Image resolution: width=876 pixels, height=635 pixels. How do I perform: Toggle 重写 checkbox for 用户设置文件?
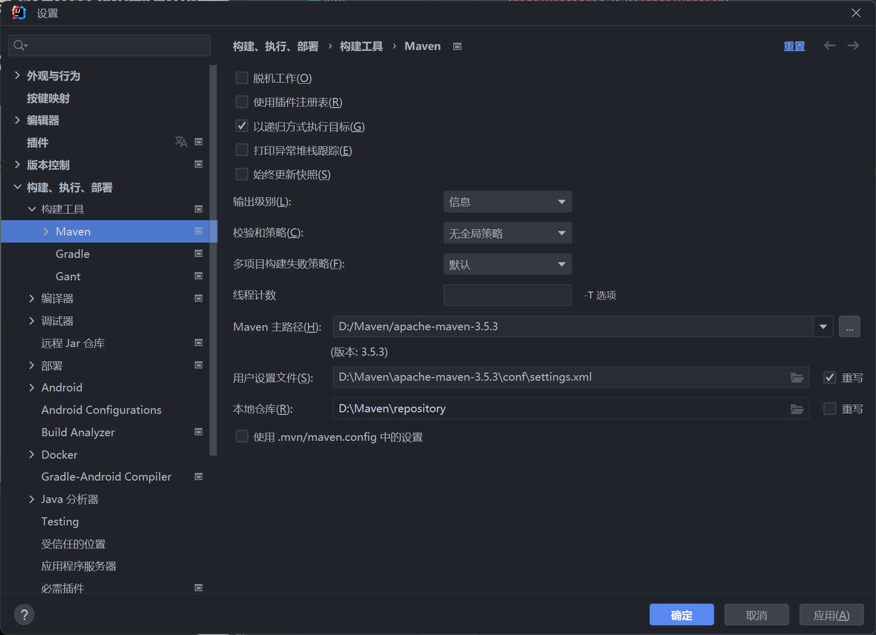click(x=830, y=378)
